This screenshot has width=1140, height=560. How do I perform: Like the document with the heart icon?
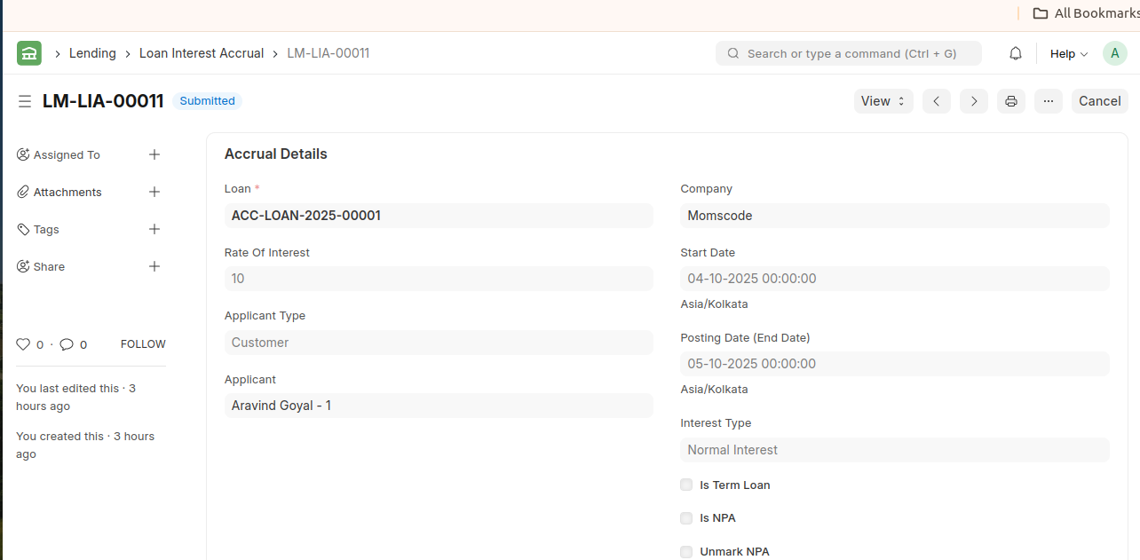23,344
